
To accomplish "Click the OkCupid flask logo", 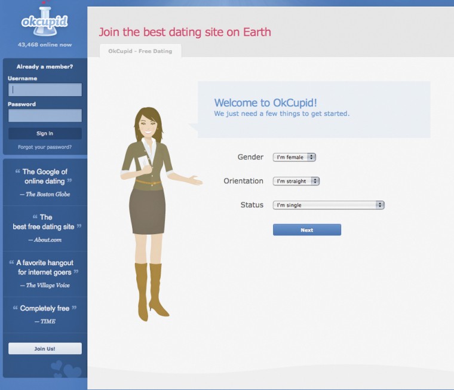I will pos(44,22).
